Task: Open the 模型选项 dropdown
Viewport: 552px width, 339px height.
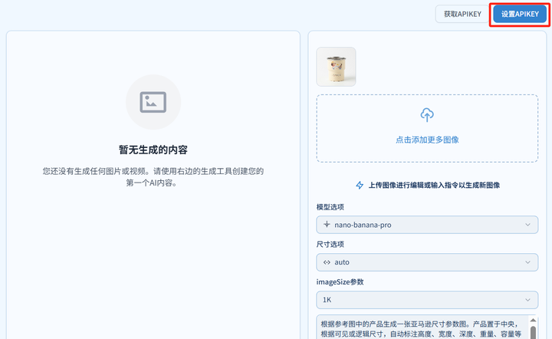Action: pyautogui.click(x=426, y=225)
